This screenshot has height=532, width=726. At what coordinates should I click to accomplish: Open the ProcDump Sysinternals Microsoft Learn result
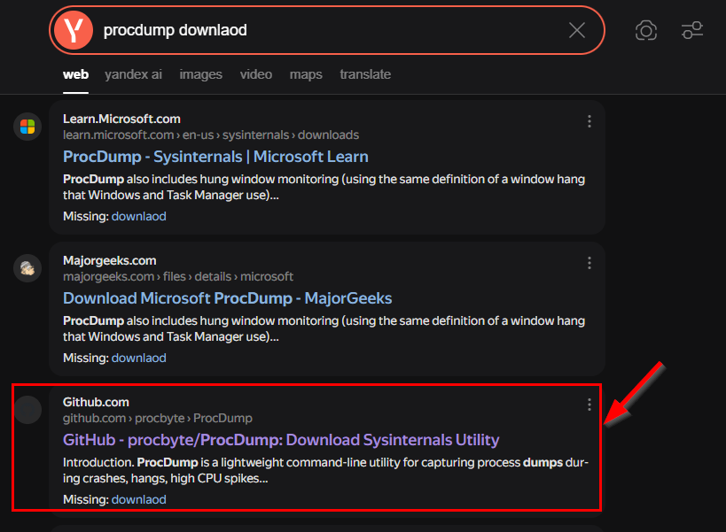tap(215, 156)
